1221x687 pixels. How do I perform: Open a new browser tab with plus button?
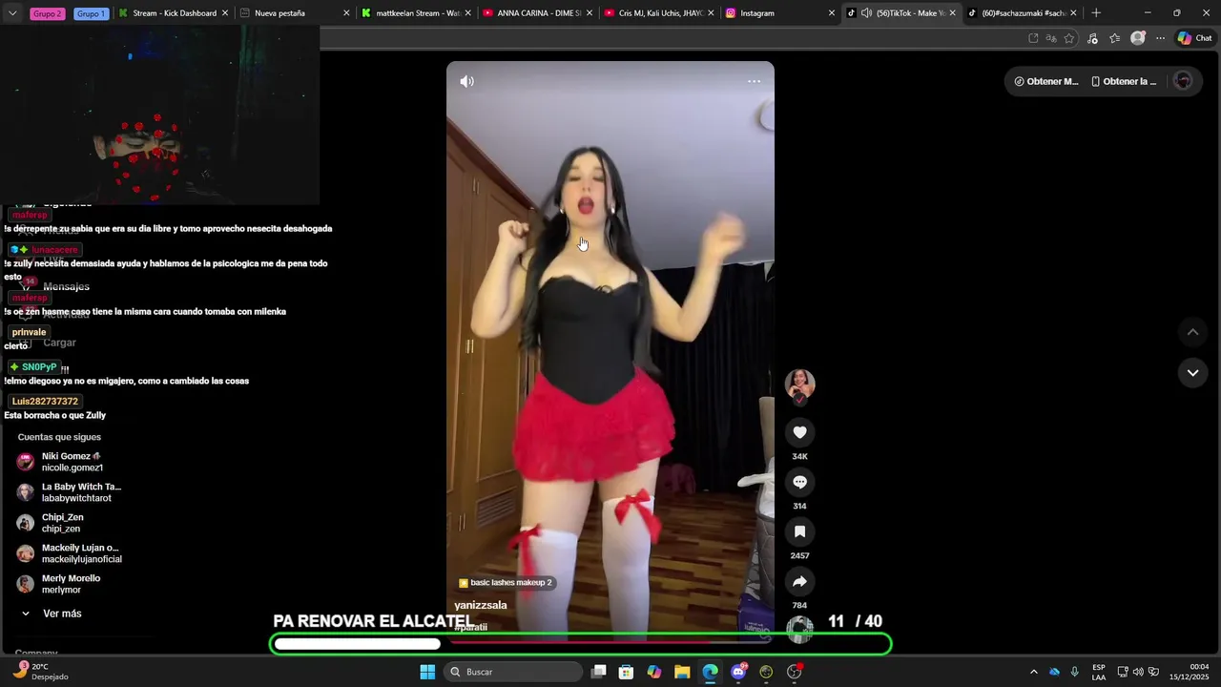coord(1096,13)
